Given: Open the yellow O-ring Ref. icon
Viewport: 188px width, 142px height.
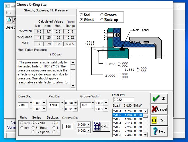Looking at the screenshot, I should point(154,120).
